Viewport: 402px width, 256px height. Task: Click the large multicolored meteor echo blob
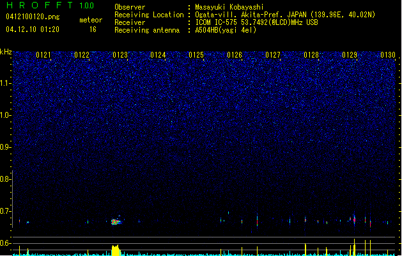pyautogui.click(x=116, y=221)
